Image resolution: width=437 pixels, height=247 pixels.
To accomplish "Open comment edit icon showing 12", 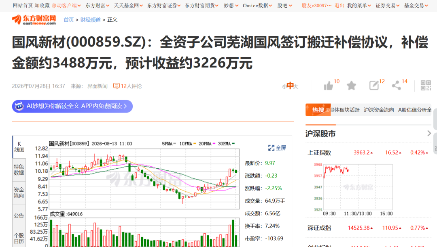I will [374, 86].
